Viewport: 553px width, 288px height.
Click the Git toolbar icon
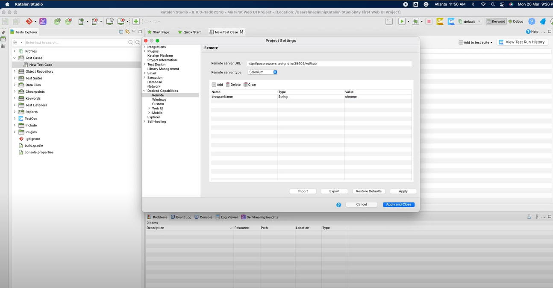[x=29, y=21]
